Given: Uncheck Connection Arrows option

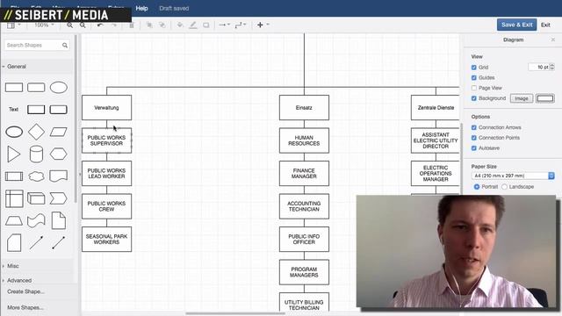Looking at the screenshot, I should click(474, 127).
